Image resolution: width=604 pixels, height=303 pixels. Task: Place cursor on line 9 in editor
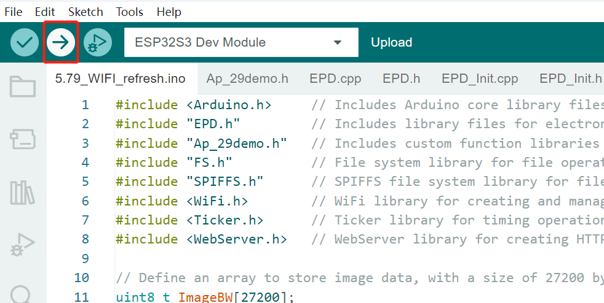(x=358, y=258)
